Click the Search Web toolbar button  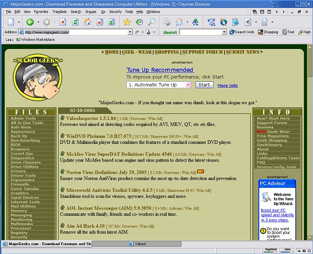(x=242, y=32)
